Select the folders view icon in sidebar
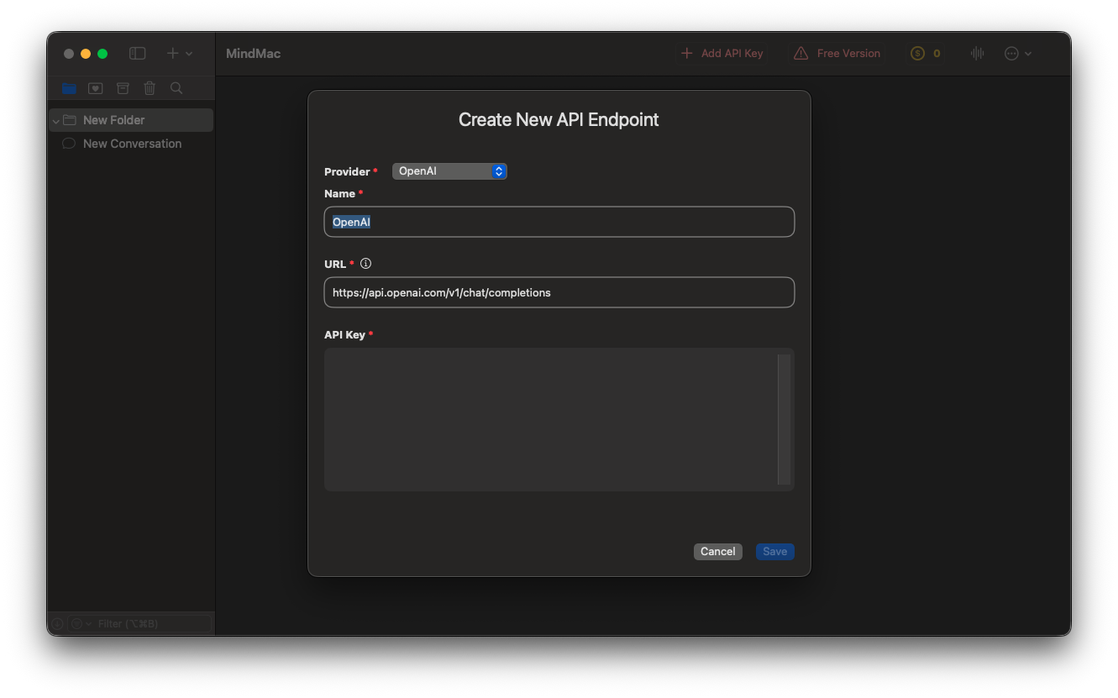Image resolution: width=1118 pixels, height=698 pixels. [x=69, y=88]
